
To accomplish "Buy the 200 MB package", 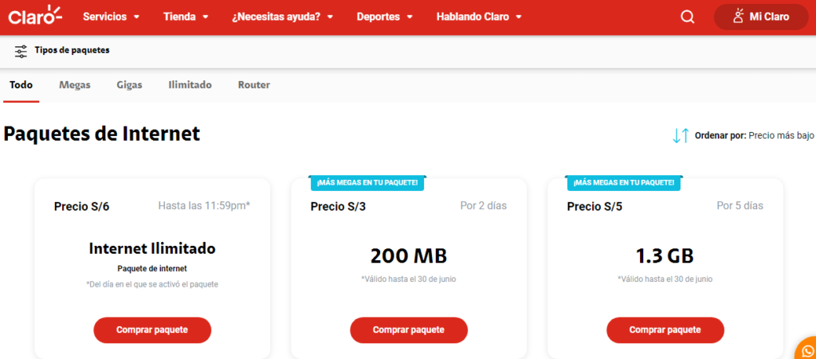I will coord(409,330).
